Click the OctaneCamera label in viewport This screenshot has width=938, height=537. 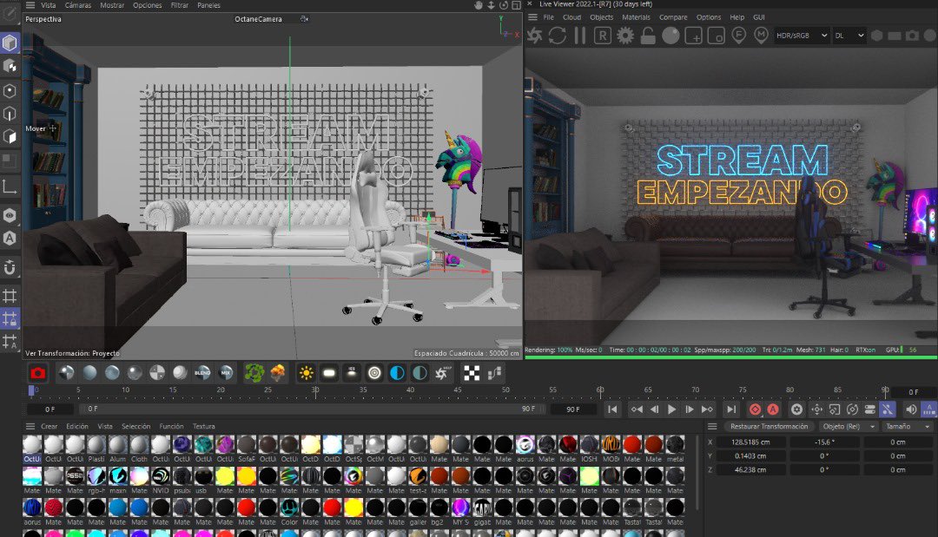[x=259, y=19]
